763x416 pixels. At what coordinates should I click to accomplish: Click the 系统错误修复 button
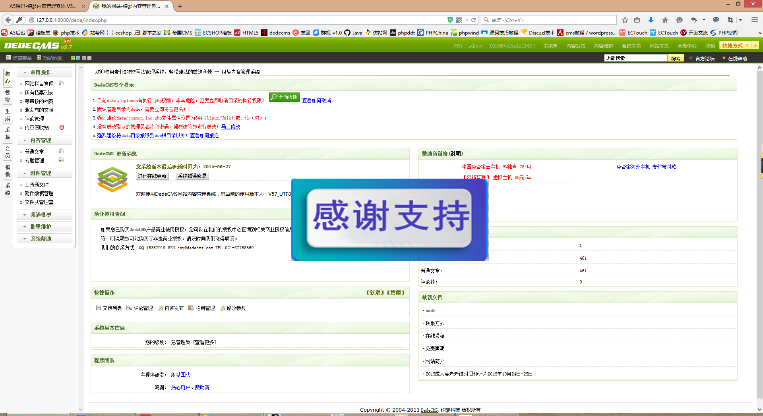[x=192, y=176]
